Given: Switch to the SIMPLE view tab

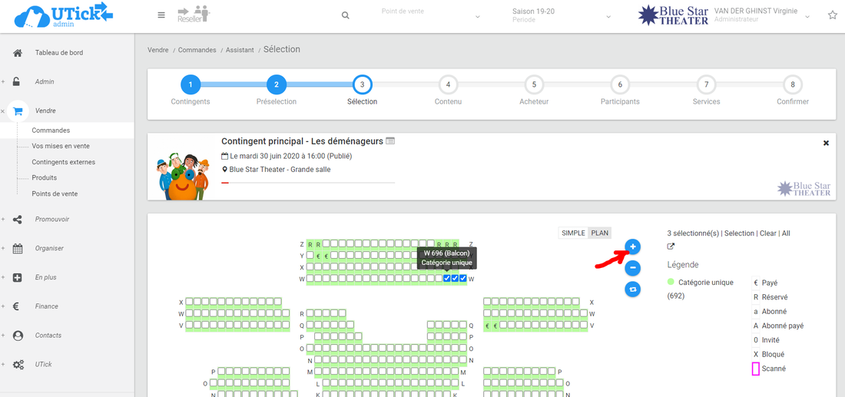Looking at the screenshot, I should pyautogui.click(x=573, y=233).
